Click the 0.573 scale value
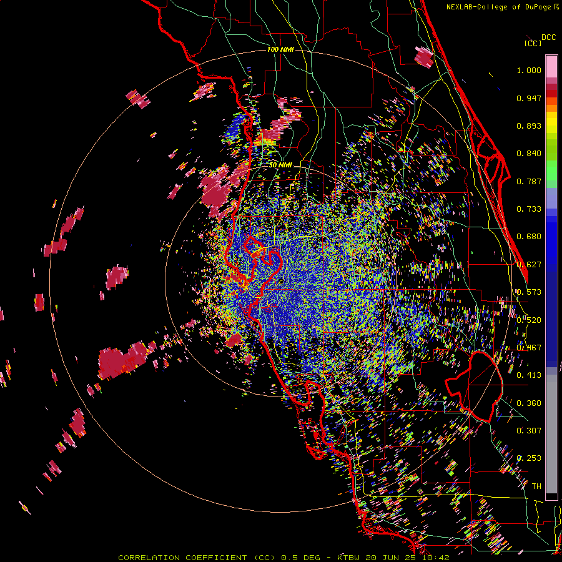This screenshot has height=562, width=562. click(529, 292)
